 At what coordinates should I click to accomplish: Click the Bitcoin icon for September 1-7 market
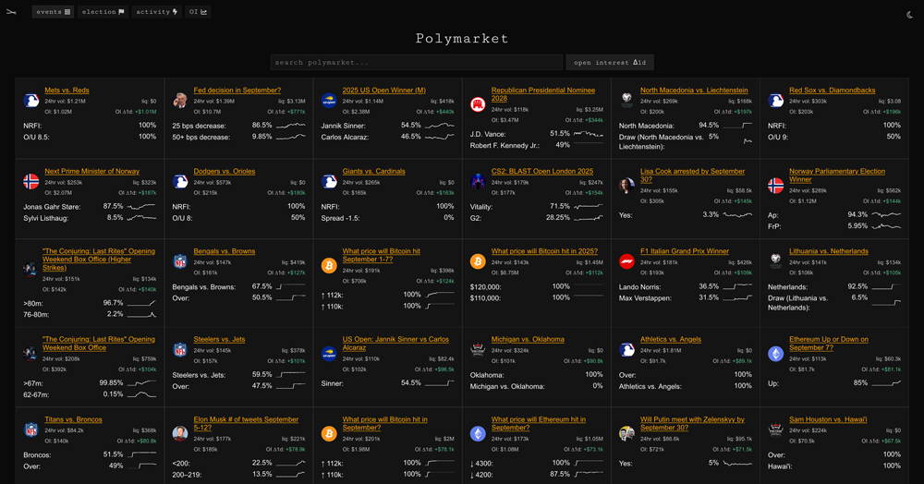(x=328, y=265)
